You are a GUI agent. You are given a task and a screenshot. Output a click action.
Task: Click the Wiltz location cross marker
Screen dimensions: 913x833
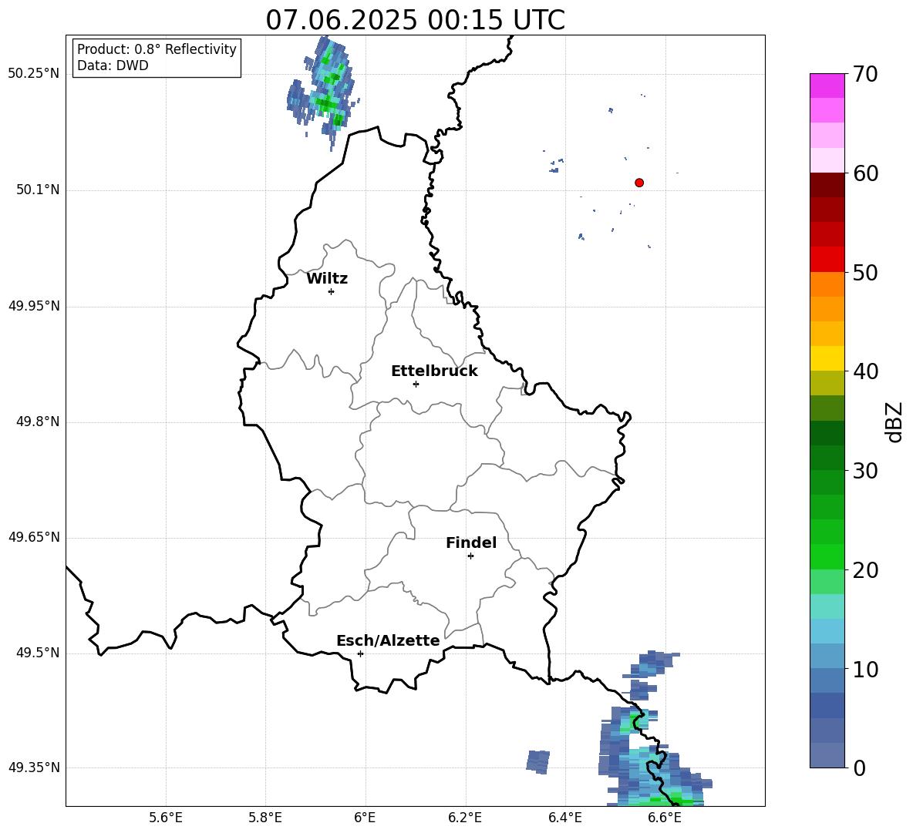(332, 291)
